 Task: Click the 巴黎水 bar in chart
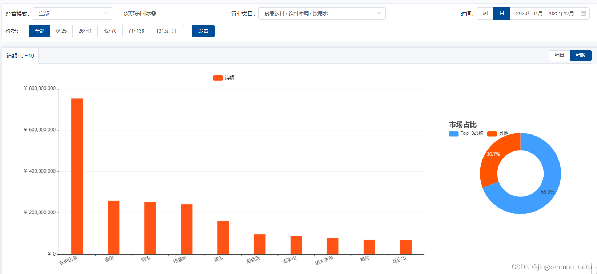[x=187, y=229]
